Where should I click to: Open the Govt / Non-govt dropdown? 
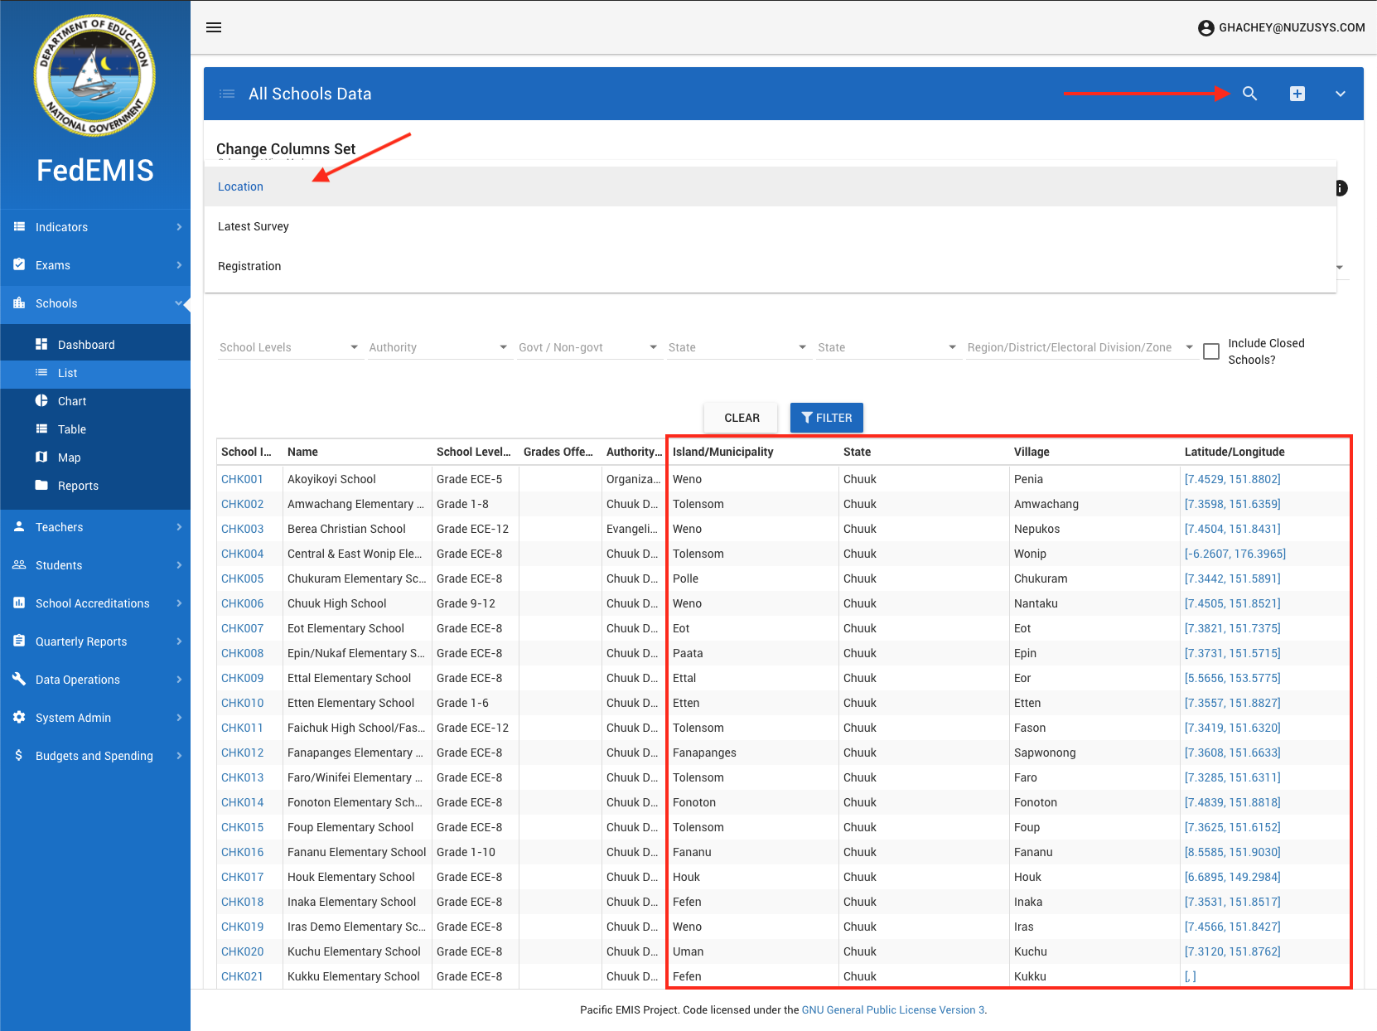pos(587,347)
